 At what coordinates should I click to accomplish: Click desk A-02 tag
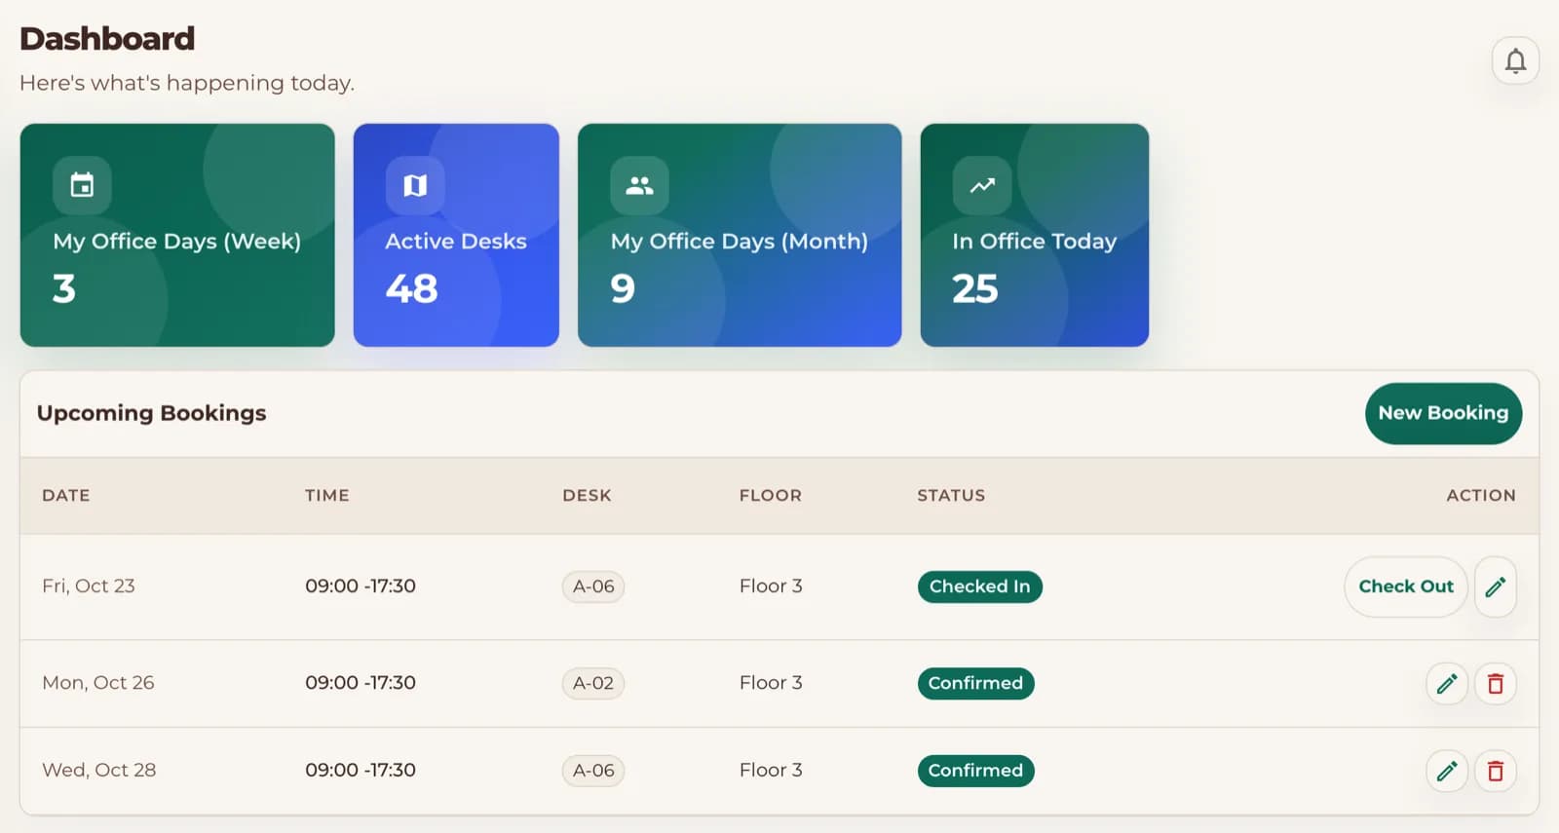[593, 683]
